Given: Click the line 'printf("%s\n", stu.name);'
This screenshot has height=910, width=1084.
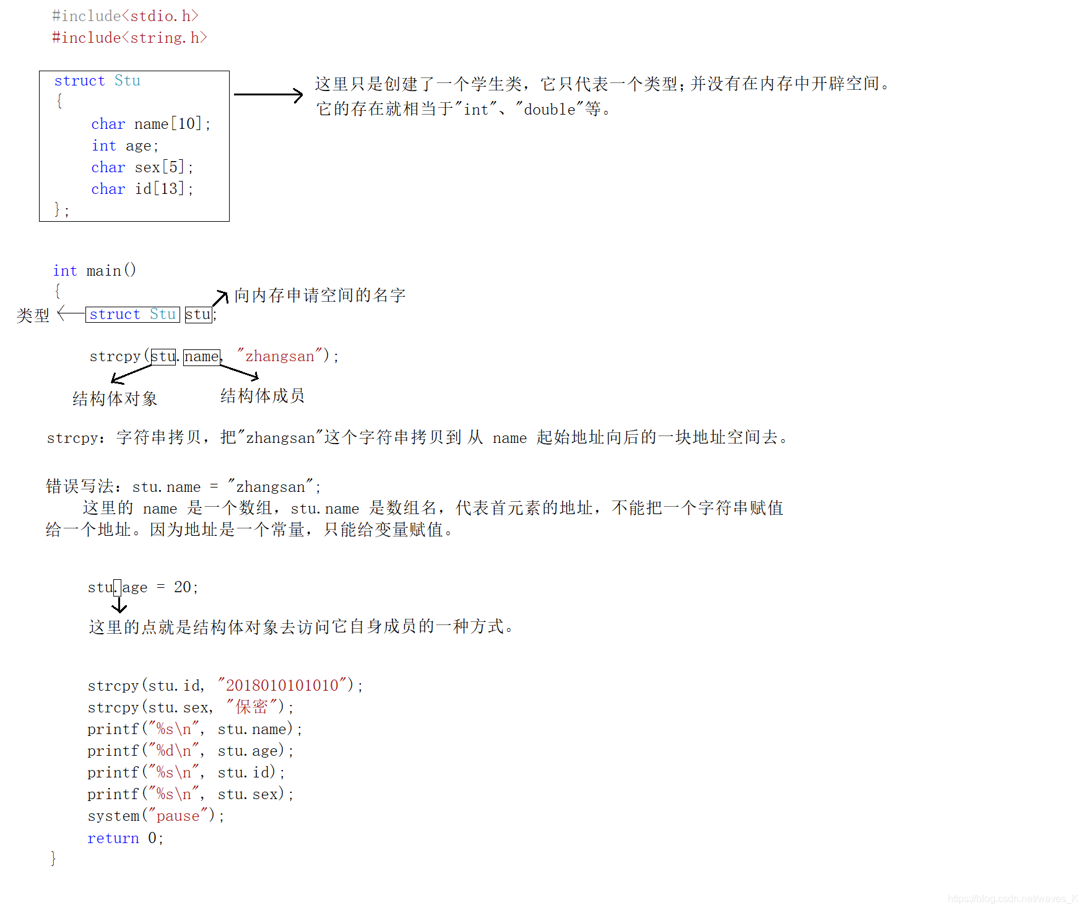Looking at the screenshot, I should (x=195, y=729).
